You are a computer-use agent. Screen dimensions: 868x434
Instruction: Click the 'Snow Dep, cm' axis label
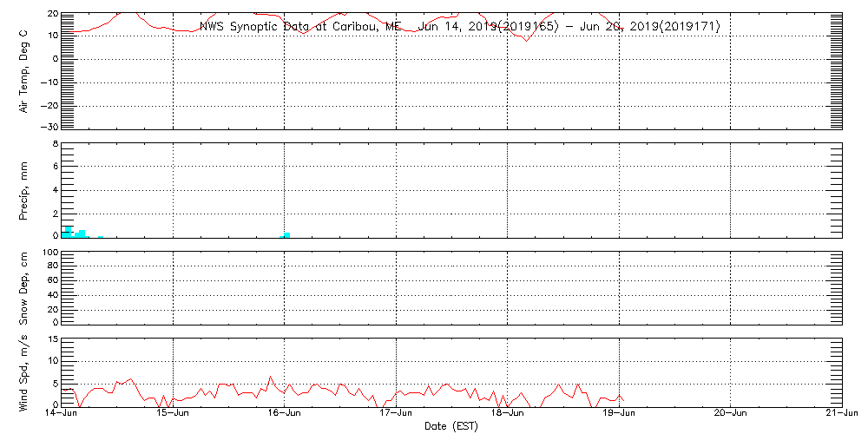[x=23, y=287]
